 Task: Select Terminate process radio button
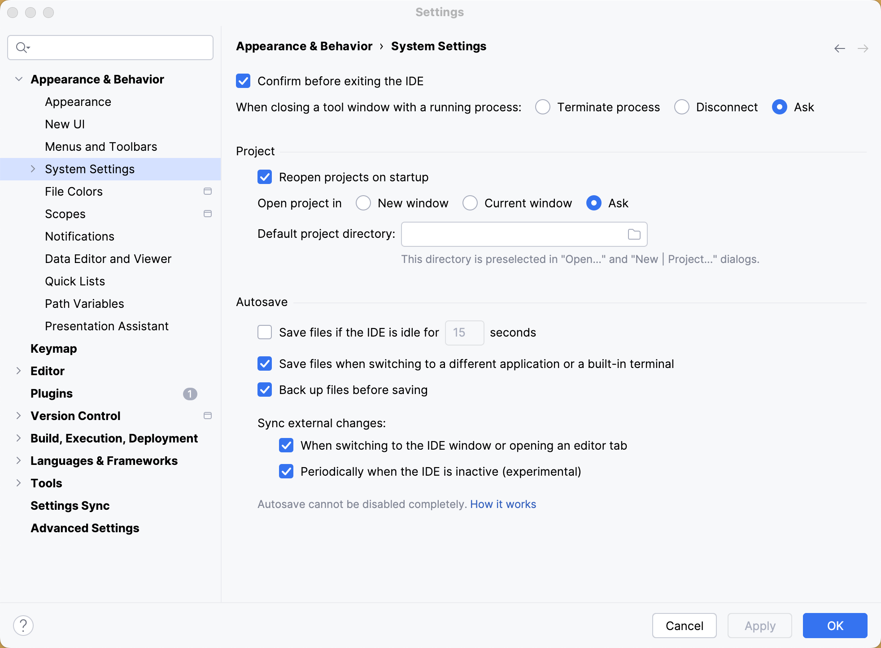point(543,107)
